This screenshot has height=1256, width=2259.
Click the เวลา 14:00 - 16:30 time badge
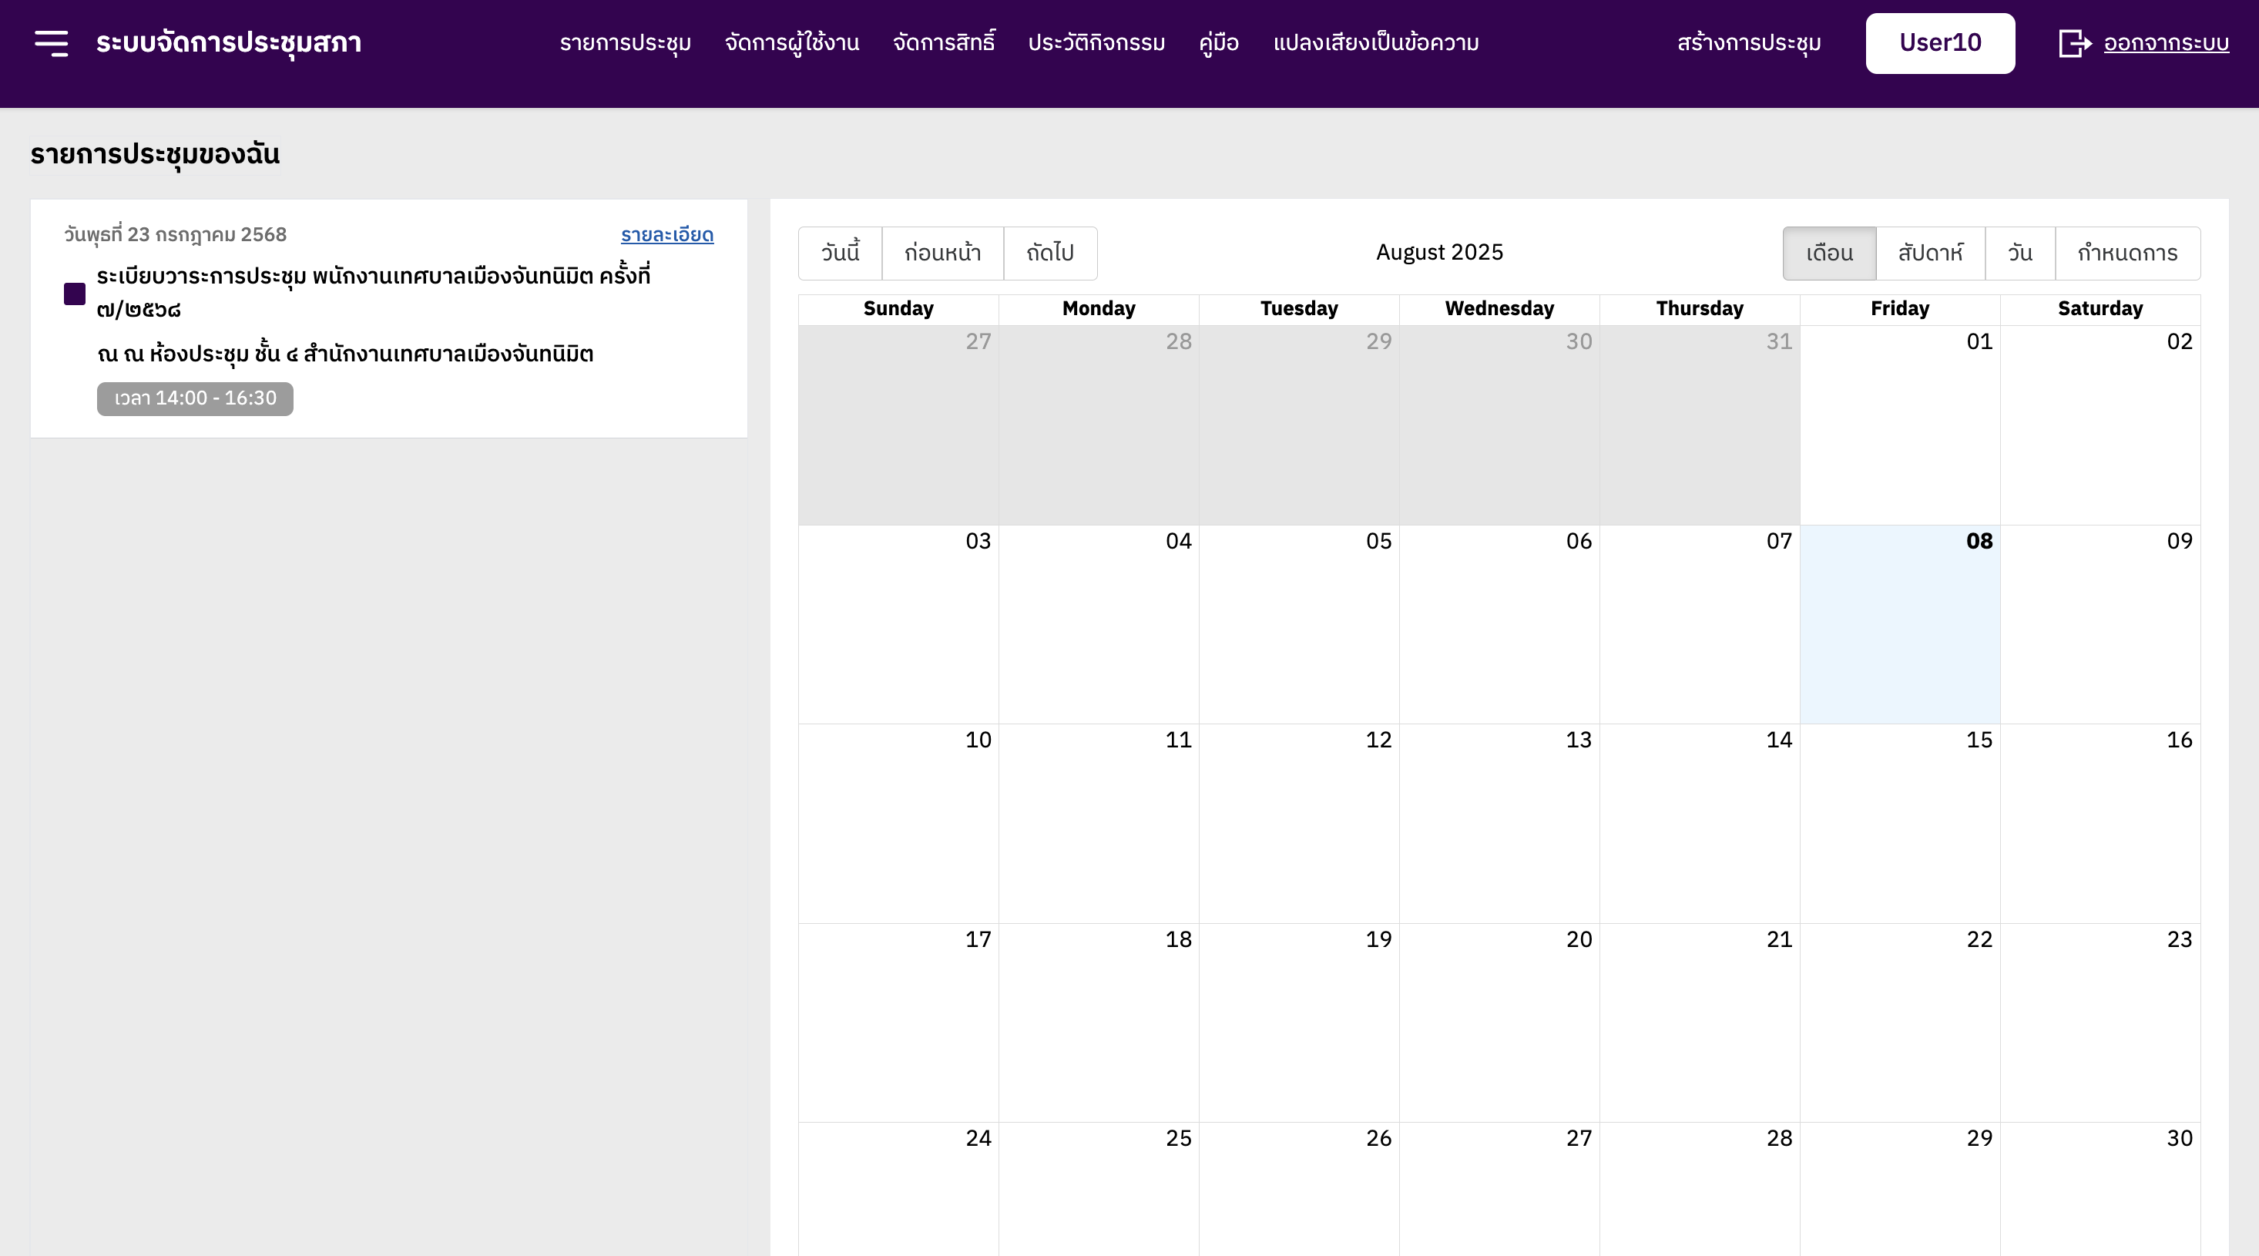click(195, 398)
